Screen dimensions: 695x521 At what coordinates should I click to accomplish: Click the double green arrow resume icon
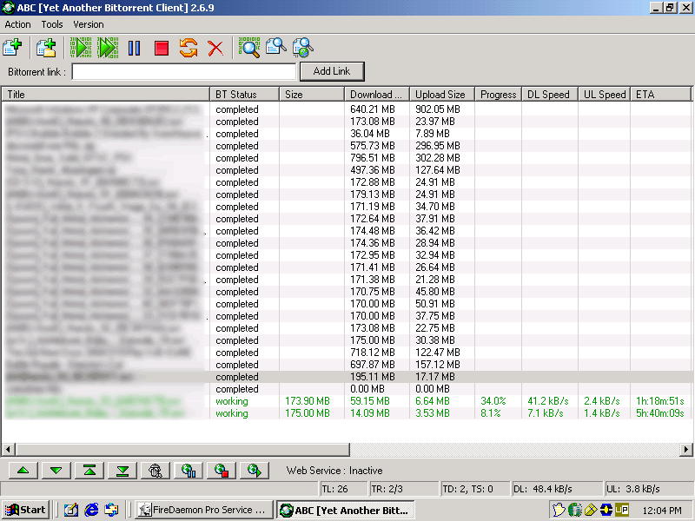pyautogui.click(x=108, y=48)
